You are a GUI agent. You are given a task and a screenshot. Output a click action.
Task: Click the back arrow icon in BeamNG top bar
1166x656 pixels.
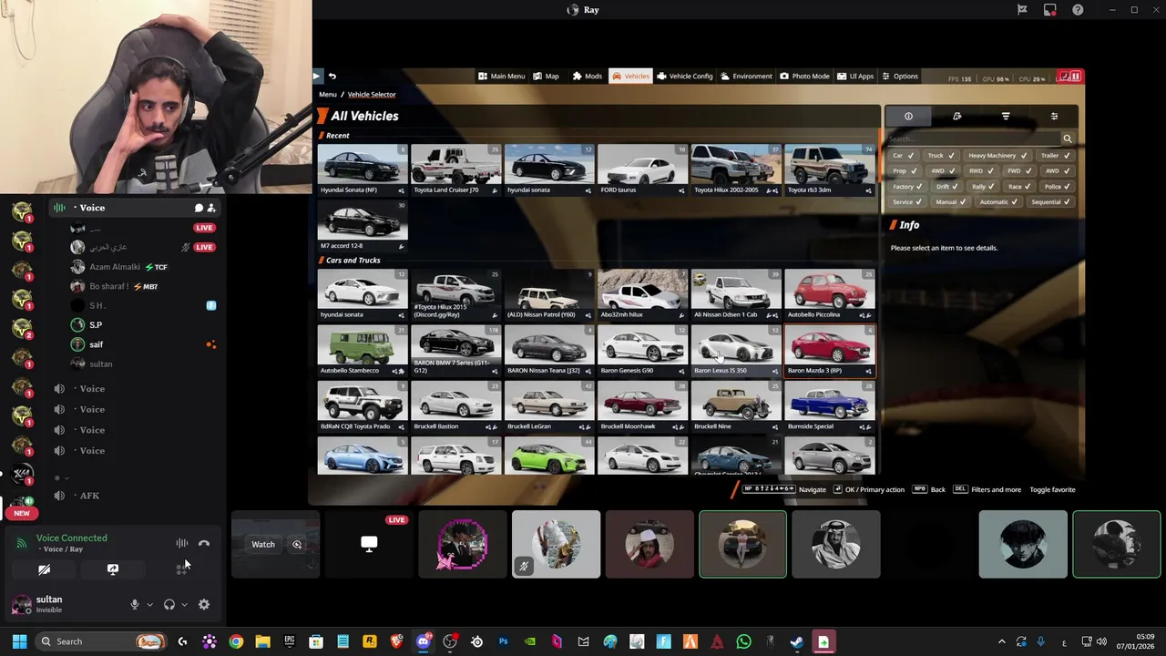[x=332, y=77]
